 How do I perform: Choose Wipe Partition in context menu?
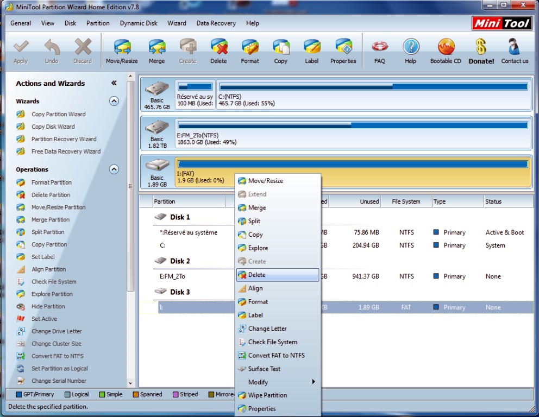coord(278,395)
